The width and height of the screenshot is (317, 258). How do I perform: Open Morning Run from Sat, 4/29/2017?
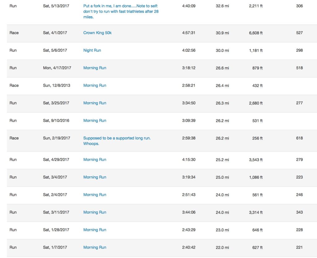click(94, 160)
